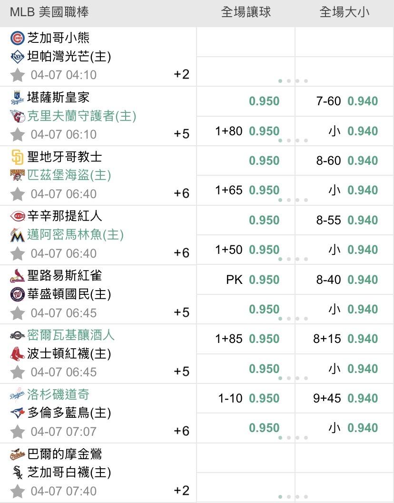Image resolution: width=394 pixels, height=503 pixels.
Task: Select the 全場大小 column header
Action: point(344,12)
